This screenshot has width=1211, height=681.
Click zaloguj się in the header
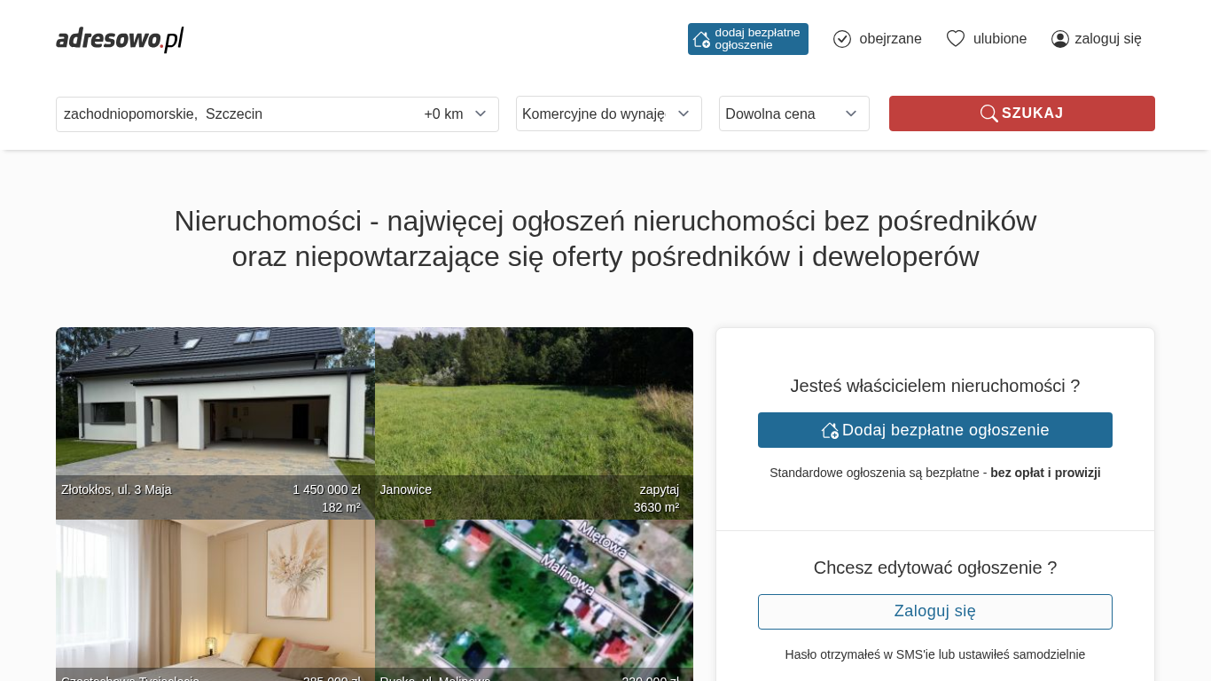(1107, 39)
